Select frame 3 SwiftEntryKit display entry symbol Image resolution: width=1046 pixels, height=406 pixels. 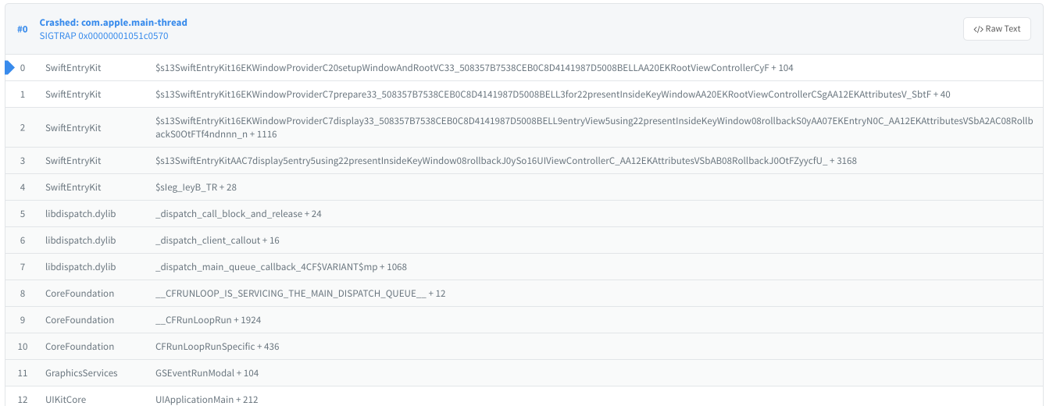[506, 161]
